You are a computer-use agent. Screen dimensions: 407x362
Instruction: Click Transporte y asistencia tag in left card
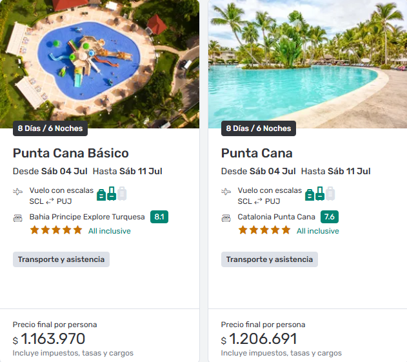(x=61, y=259)
